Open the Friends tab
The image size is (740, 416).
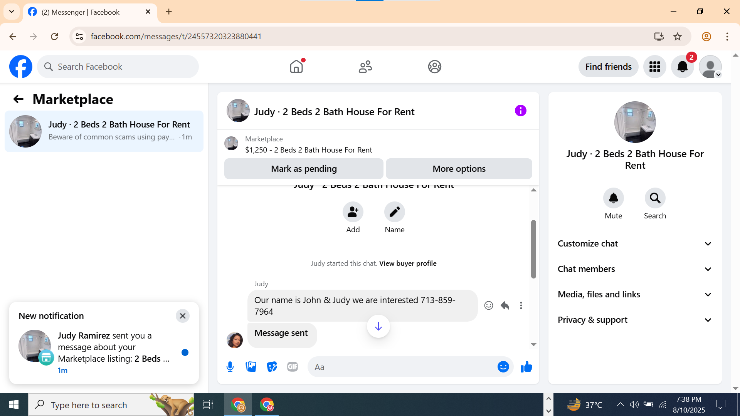365,67
